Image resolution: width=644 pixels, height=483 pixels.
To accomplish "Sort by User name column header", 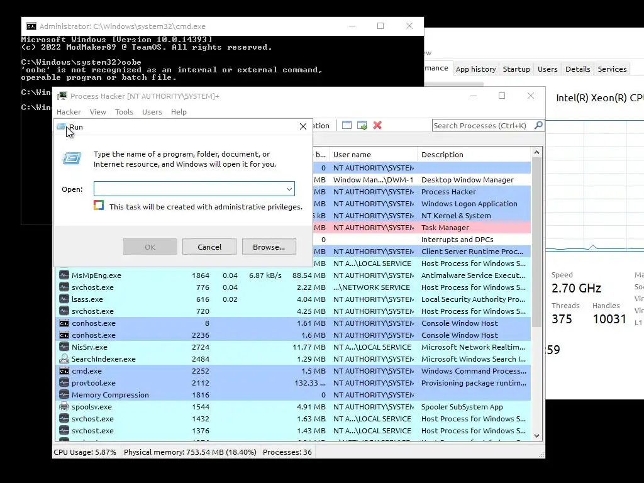I will tap(373, 155).
